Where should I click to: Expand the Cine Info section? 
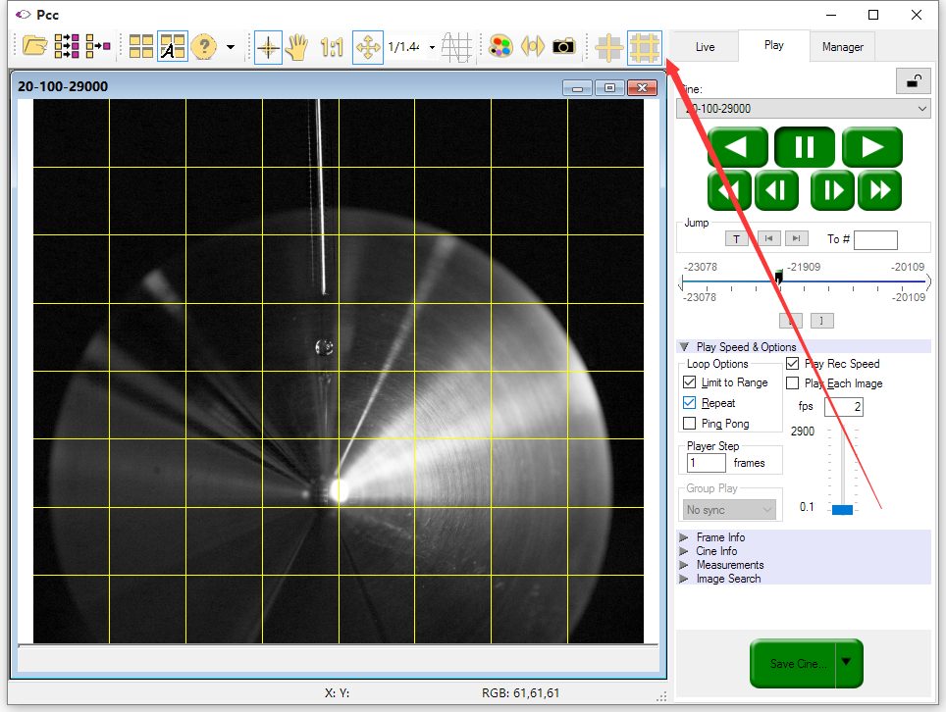point(684,551)
